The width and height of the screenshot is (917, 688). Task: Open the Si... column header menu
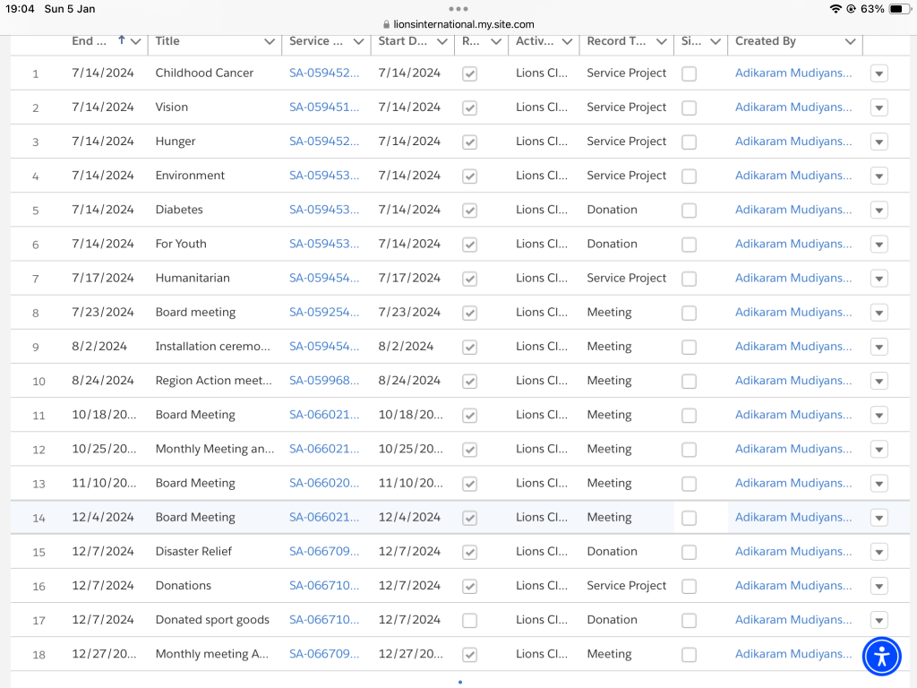click(x=716, y=41)
